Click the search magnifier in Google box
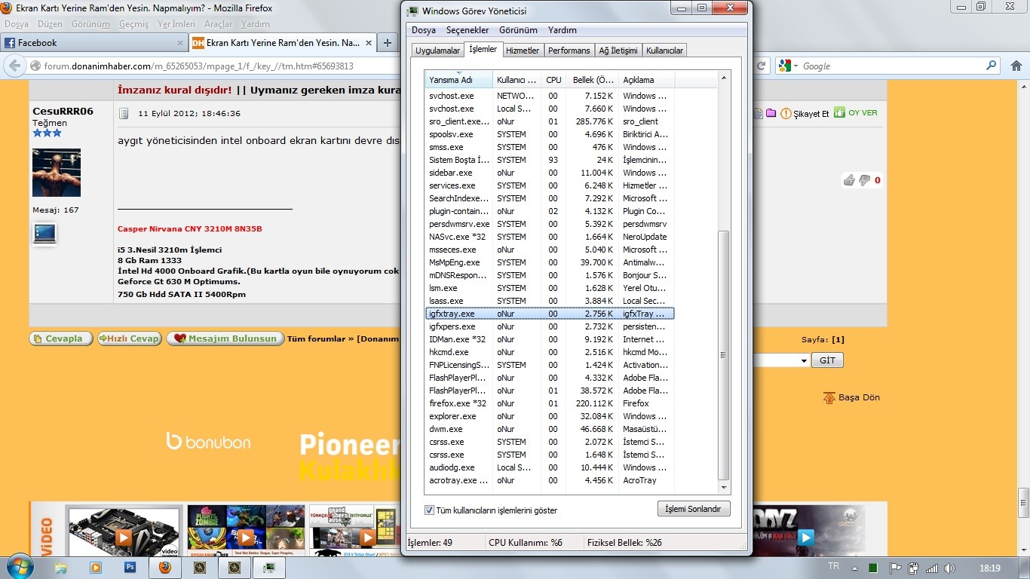Screen dimensions: 1030x579 pyautogui.click(x=991, y=66)
